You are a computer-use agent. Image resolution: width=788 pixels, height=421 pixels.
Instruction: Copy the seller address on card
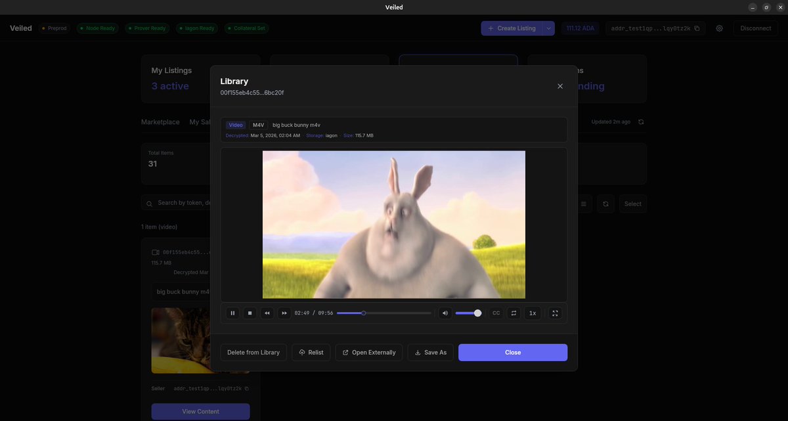tap(247, 389)
